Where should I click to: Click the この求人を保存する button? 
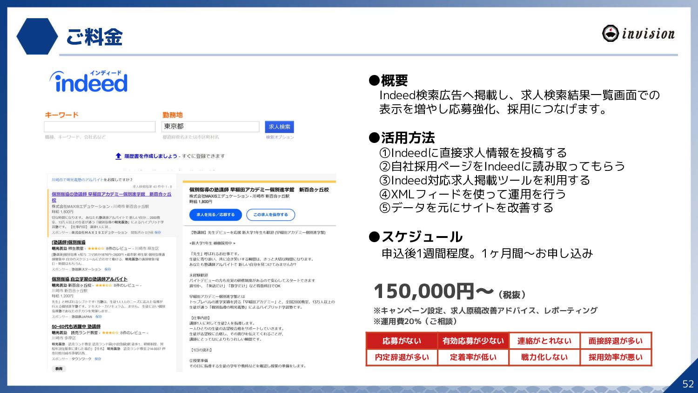coord(270,215)
